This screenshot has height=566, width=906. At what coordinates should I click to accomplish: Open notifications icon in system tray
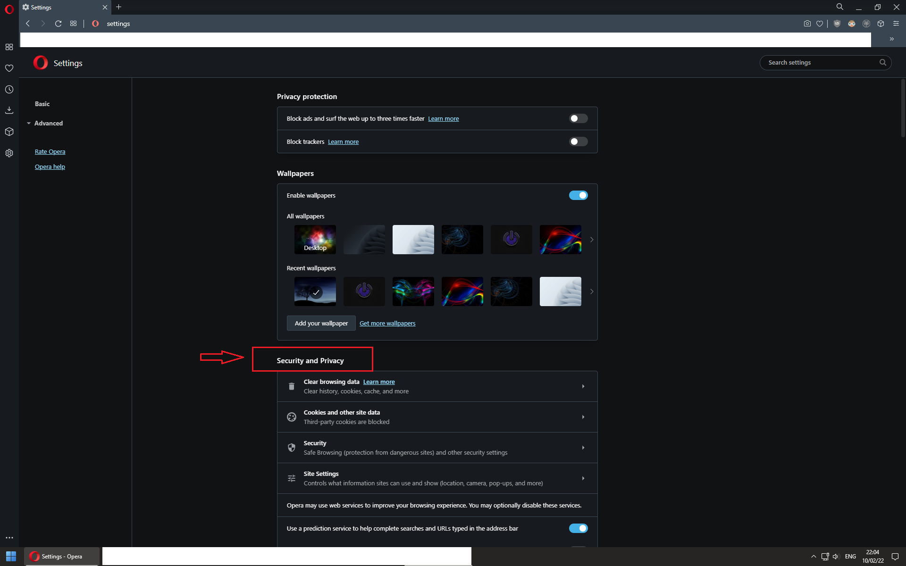895,557
